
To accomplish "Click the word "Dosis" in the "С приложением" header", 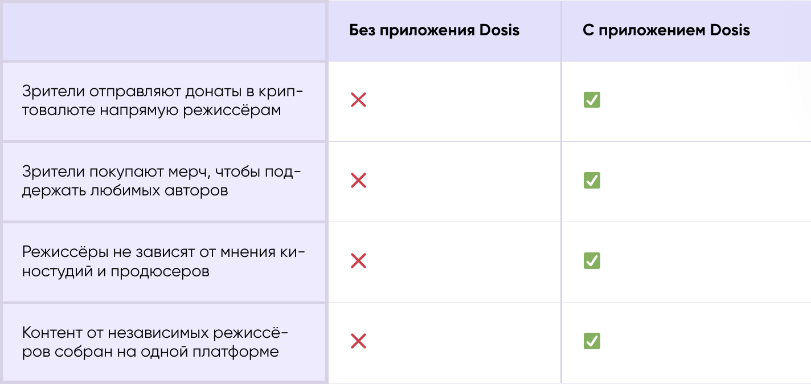I will click(x=730, y=30).
